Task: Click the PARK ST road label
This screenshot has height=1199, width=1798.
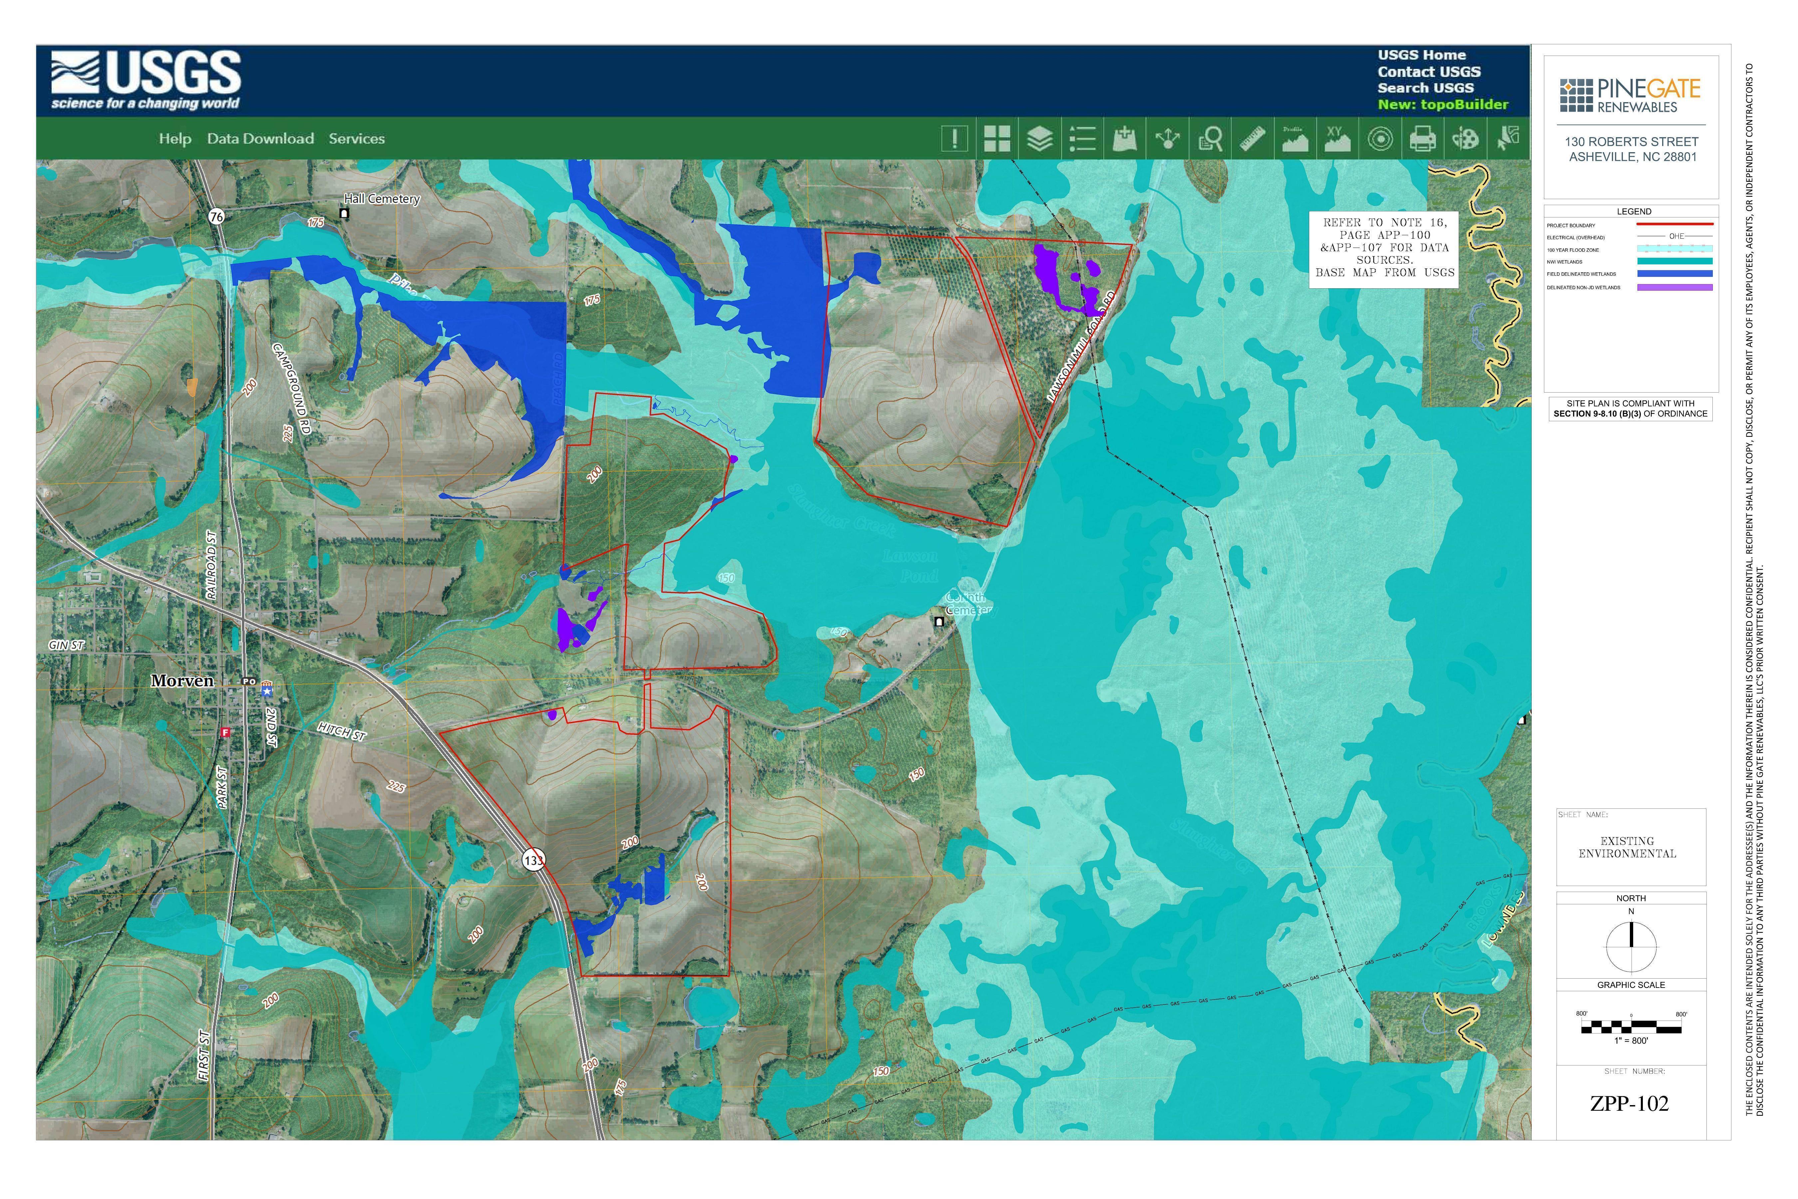Action: [x=222, y=787]
